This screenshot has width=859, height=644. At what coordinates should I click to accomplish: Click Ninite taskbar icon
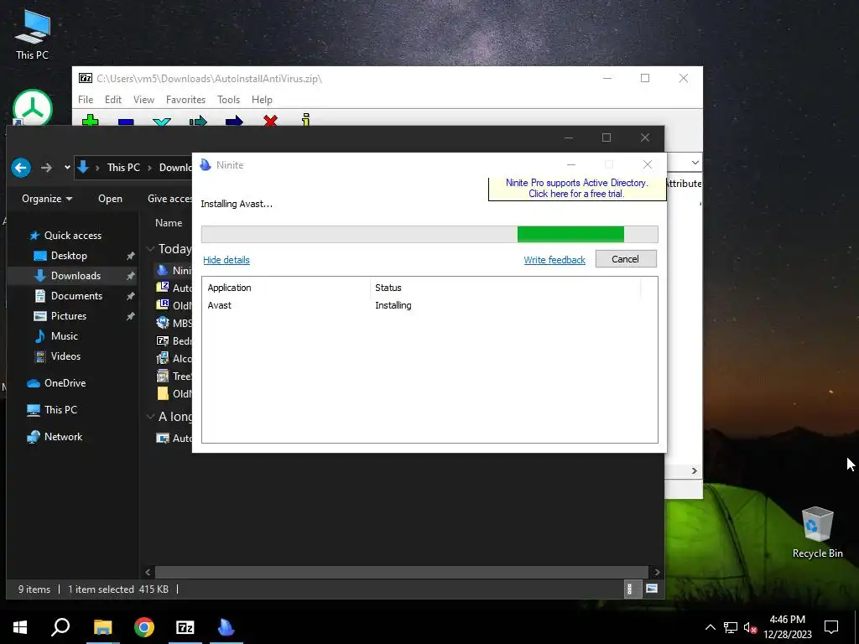tap(226, 627)
